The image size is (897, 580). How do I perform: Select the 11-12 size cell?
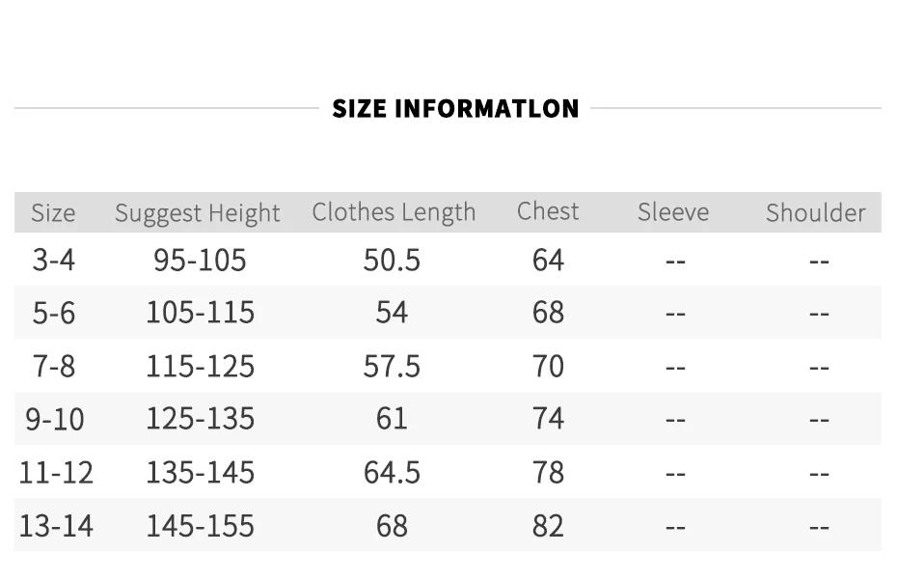tap(56, 472)
